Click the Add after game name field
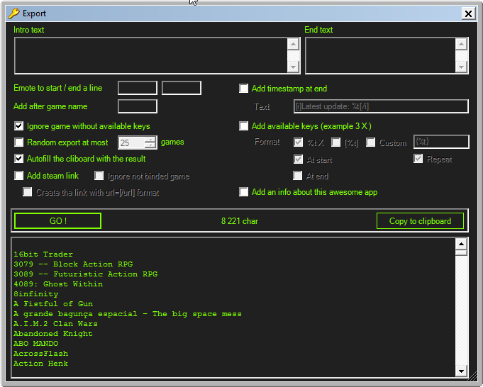Screen dimensions: 483x387 tap(137, 106)
